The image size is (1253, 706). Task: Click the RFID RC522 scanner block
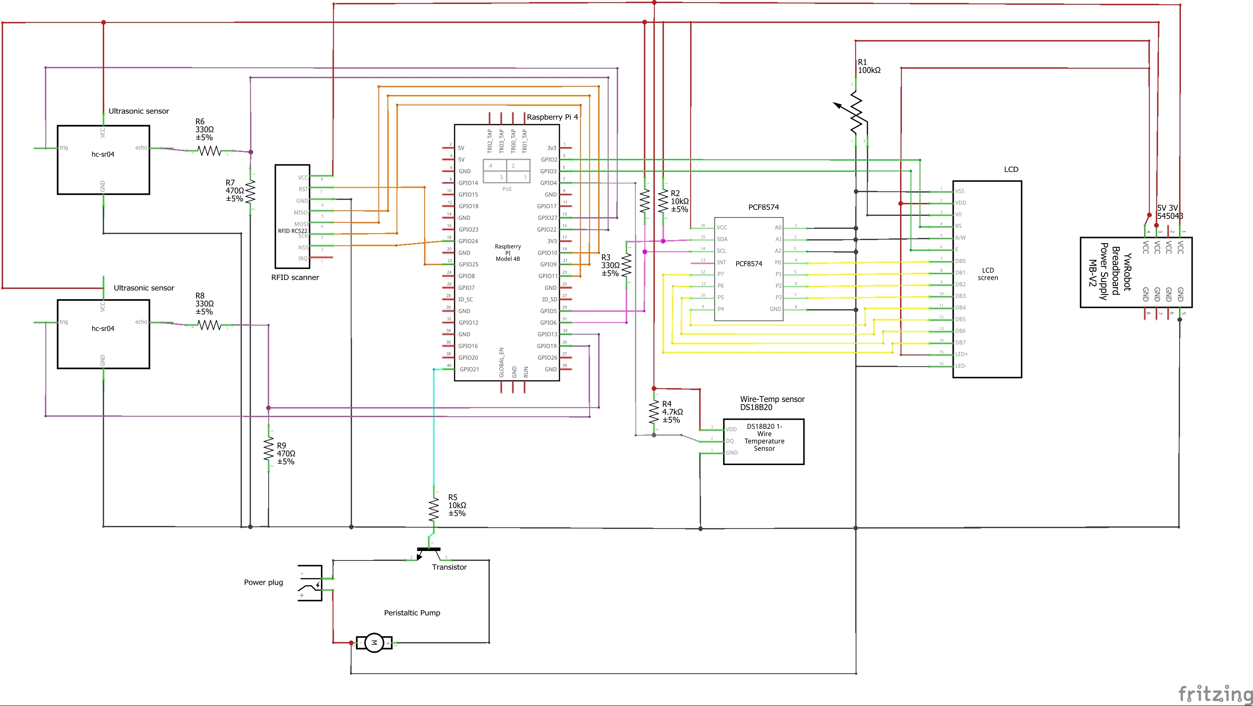[292, 216]
